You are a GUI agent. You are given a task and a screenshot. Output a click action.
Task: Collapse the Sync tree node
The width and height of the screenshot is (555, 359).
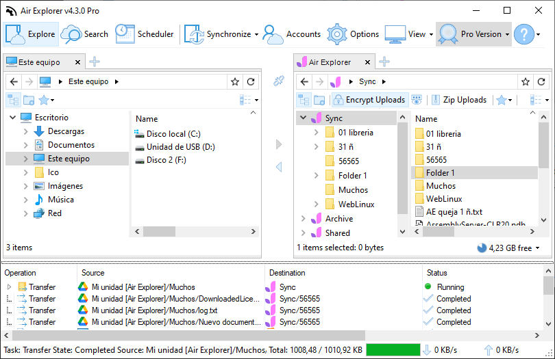tap(304, 118)
